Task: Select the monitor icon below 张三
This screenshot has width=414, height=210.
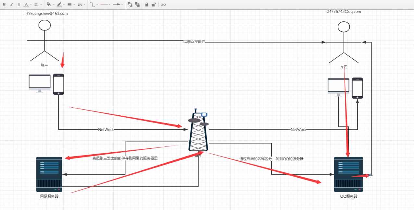Action: [40, 84]
